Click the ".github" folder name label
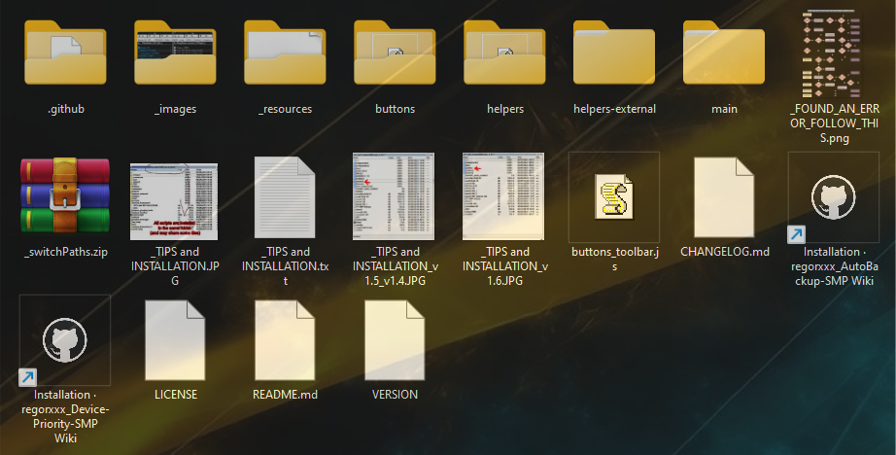The image size is (896, 455). tap(66, 109)
